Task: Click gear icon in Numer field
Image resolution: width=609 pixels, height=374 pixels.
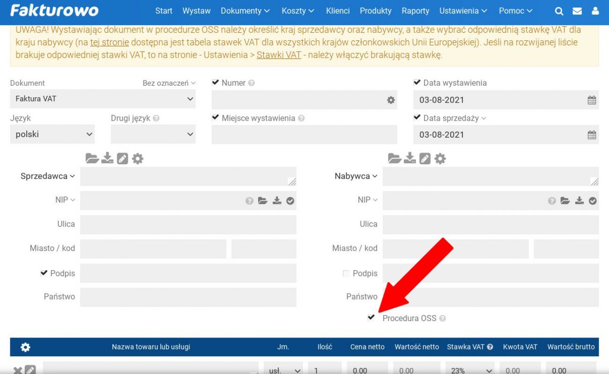Action: (391, 100)
